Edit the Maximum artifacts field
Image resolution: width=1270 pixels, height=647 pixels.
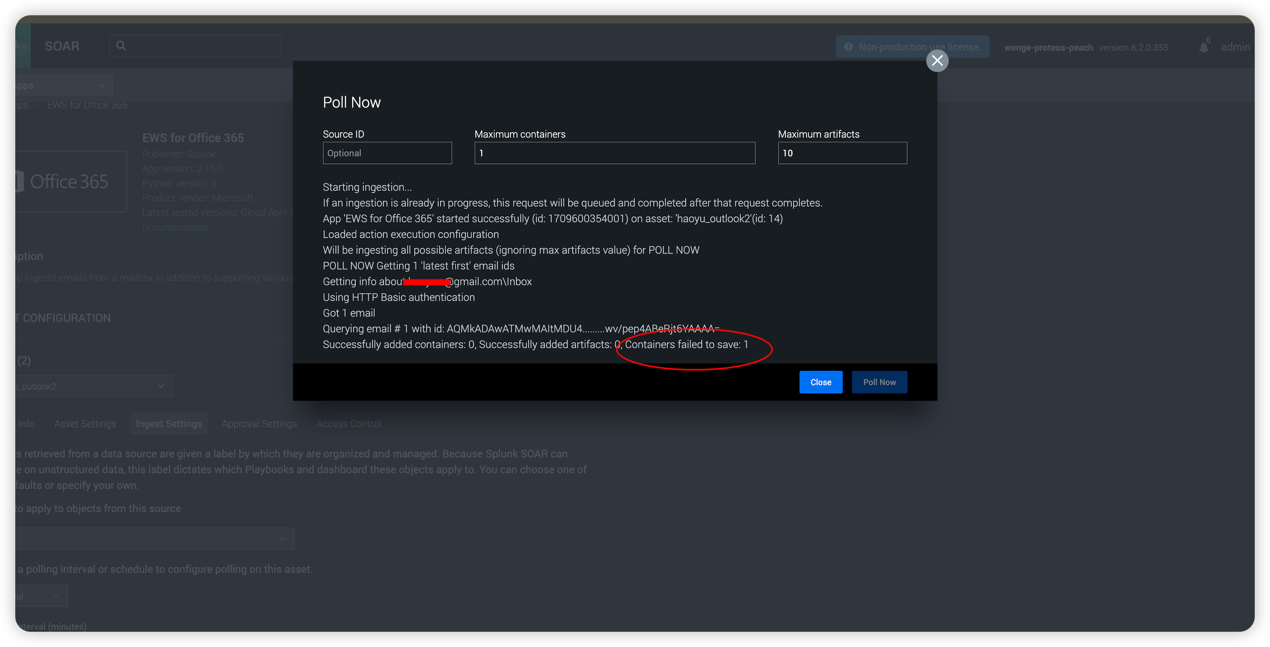tap(842, 153)
